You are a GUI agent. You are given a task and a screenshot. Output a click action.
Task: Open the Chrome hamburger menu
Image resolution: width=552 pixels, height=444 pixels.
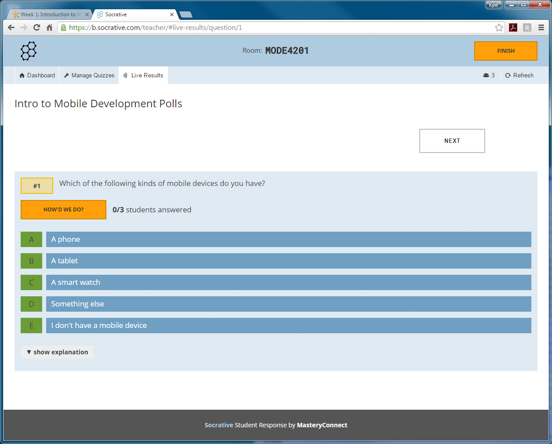(x=541, y=28)
